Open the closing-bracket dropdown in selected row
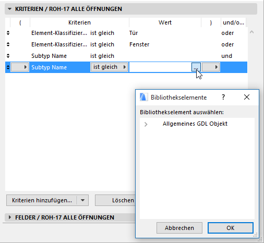Image resolution: width=264 pixels, height=243 pixels. click(211, 67)
